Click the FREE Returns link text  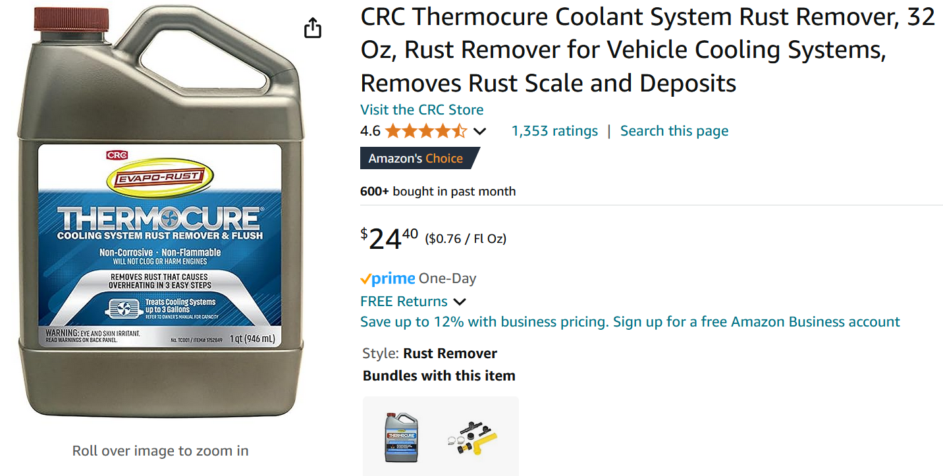404,302
